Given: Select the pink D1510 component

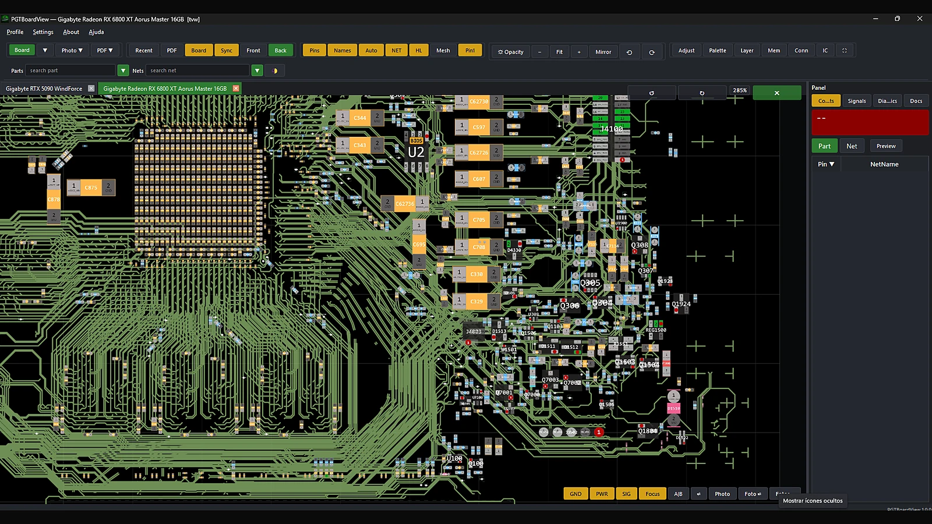Looking at the screenshot, I should pyautogui.click(x=673, y=408).
